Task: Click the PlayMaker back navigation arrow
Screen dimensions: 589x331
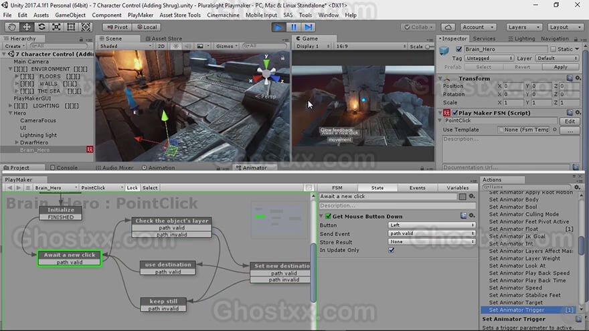Action: pos(10,188)
